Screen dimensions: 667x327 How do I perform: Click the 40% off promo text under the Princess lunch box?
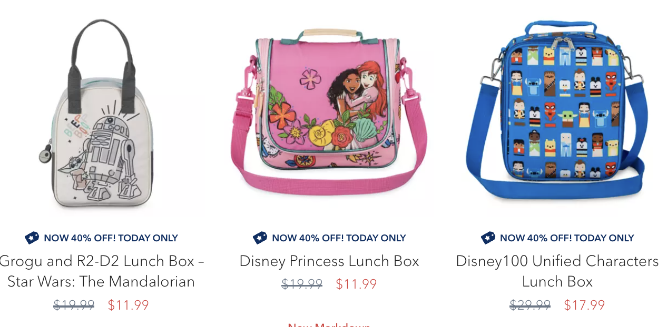(x=339, y=238)
